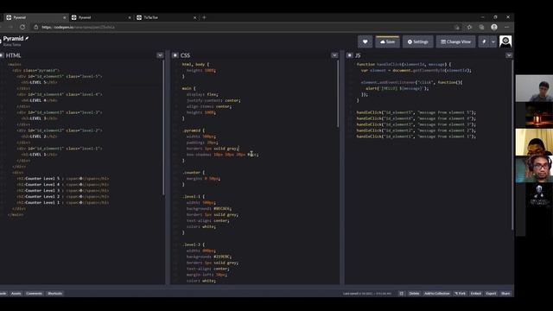Open the CSS editor settings icon
The image size is (553, 311).
175,55
